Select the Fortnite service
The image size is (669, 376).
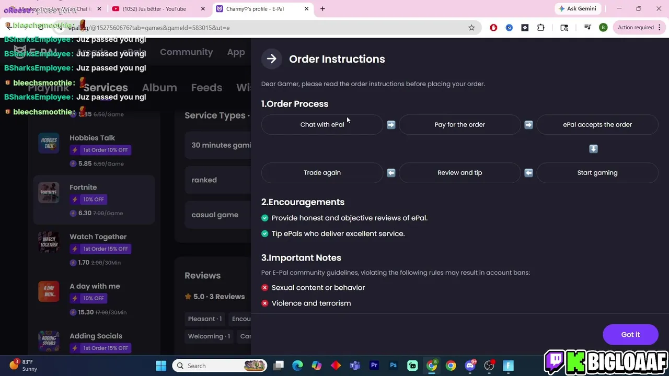point(94,200)
